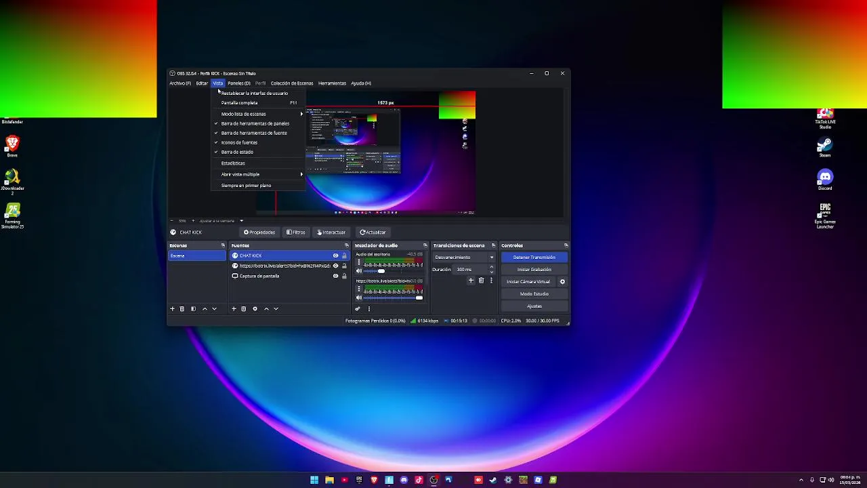Open Desvanecimiento transition dropdown
867x488 pixels.
pyautogui.click(x=464, y=258)
